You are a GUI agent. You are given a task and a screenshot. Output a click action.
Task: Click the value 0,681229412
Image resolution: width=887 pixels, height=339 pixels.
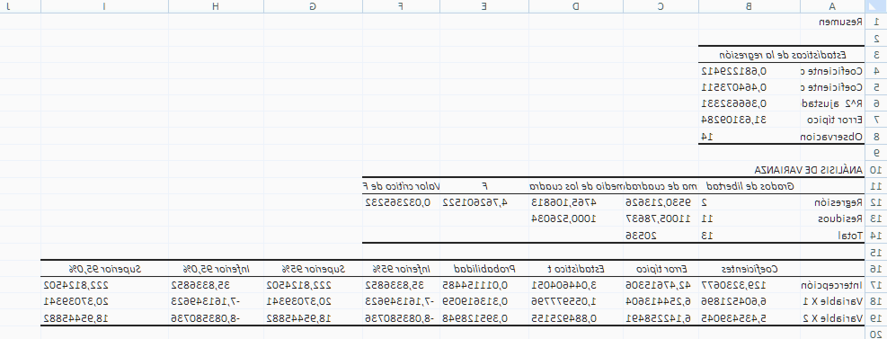coord(734,71)
